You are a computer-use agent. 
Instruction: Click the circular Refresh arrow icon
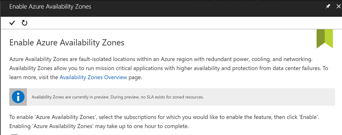(x=24, y=23)
